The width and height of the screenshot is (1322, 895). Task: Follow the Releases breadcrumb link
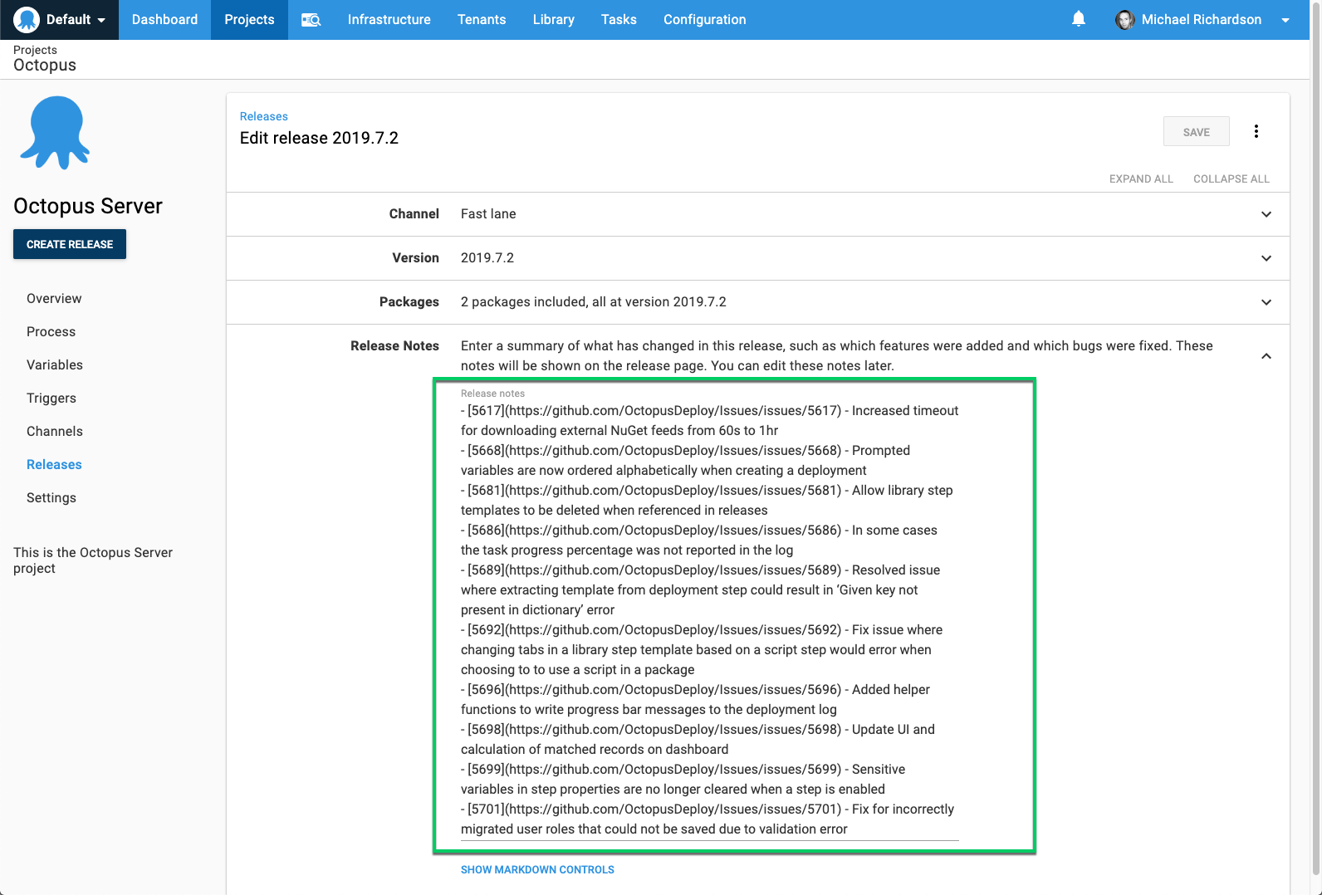pyautogui.click(x=264, y=116)
